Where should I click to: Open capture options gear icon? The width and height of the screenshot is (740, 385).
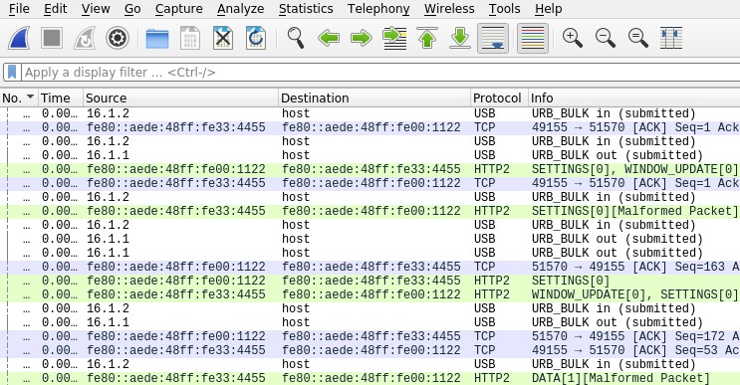click(x=118, y=38)
